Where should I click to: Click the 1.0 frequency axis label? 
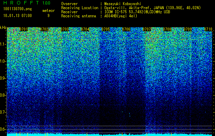(3, 61)
